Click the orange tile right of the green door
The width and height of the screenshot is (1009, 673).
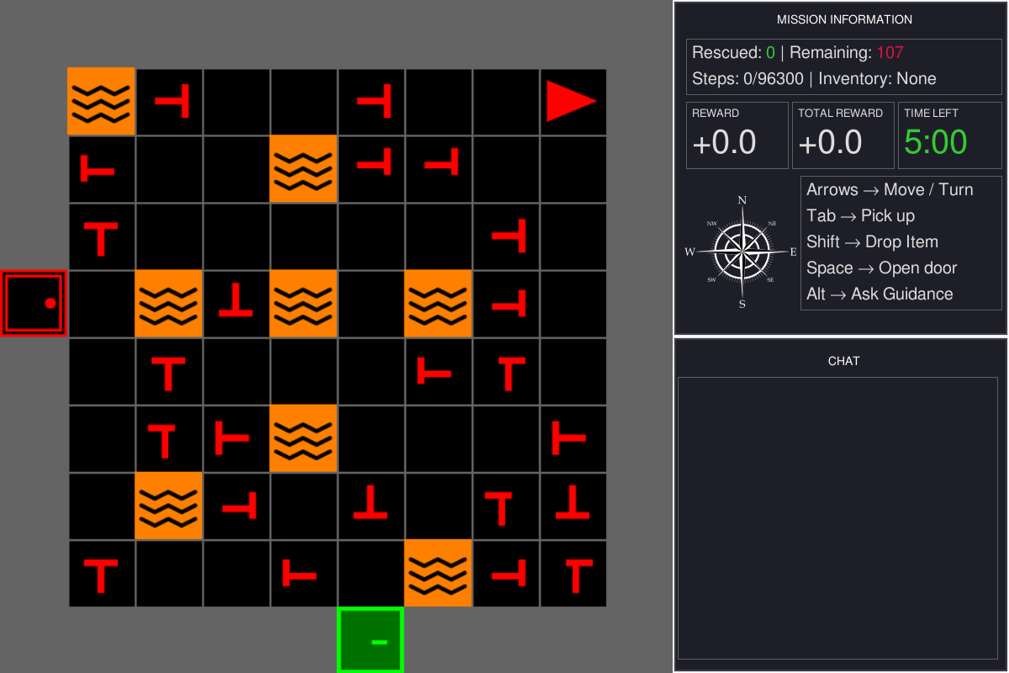438,572
